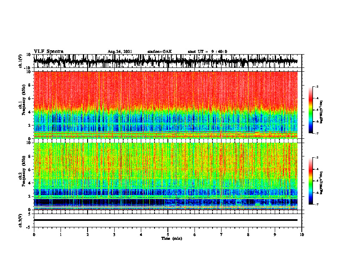
Task: Click the "6" tick on ch.1 frequency axis
Action: pos(30,98)
